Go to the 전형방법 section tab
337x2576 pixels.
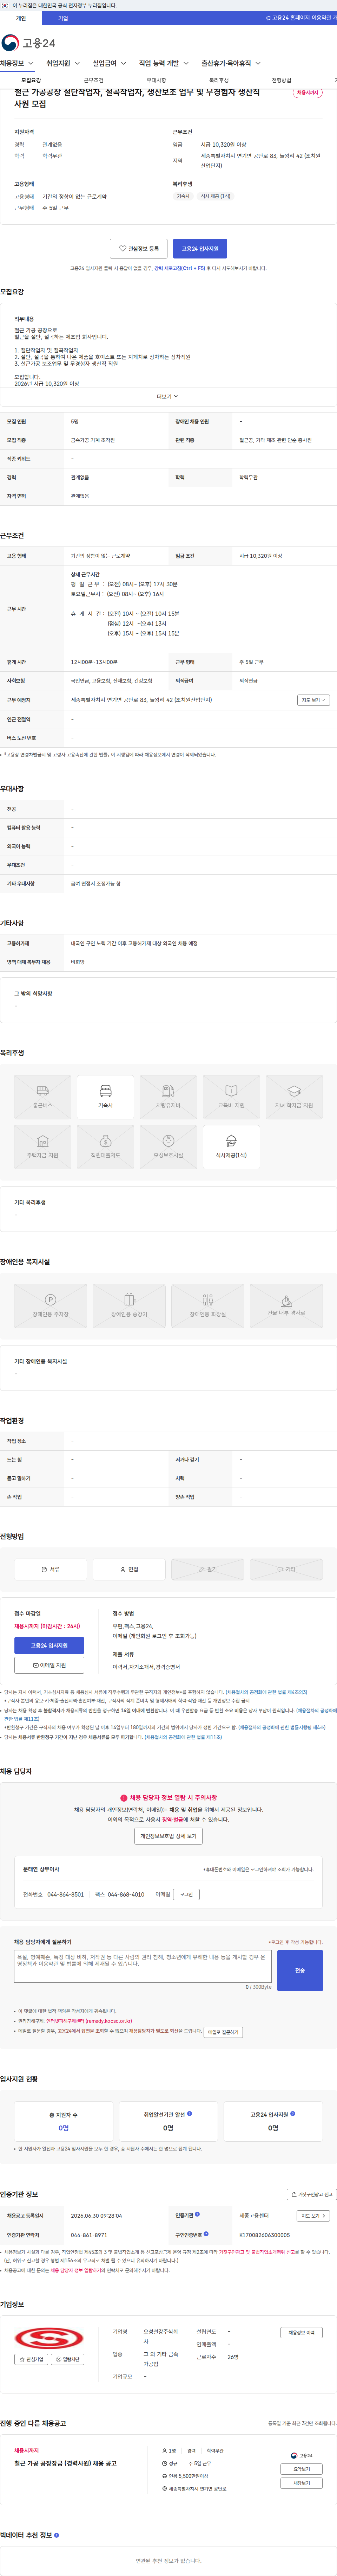point(281,80)
